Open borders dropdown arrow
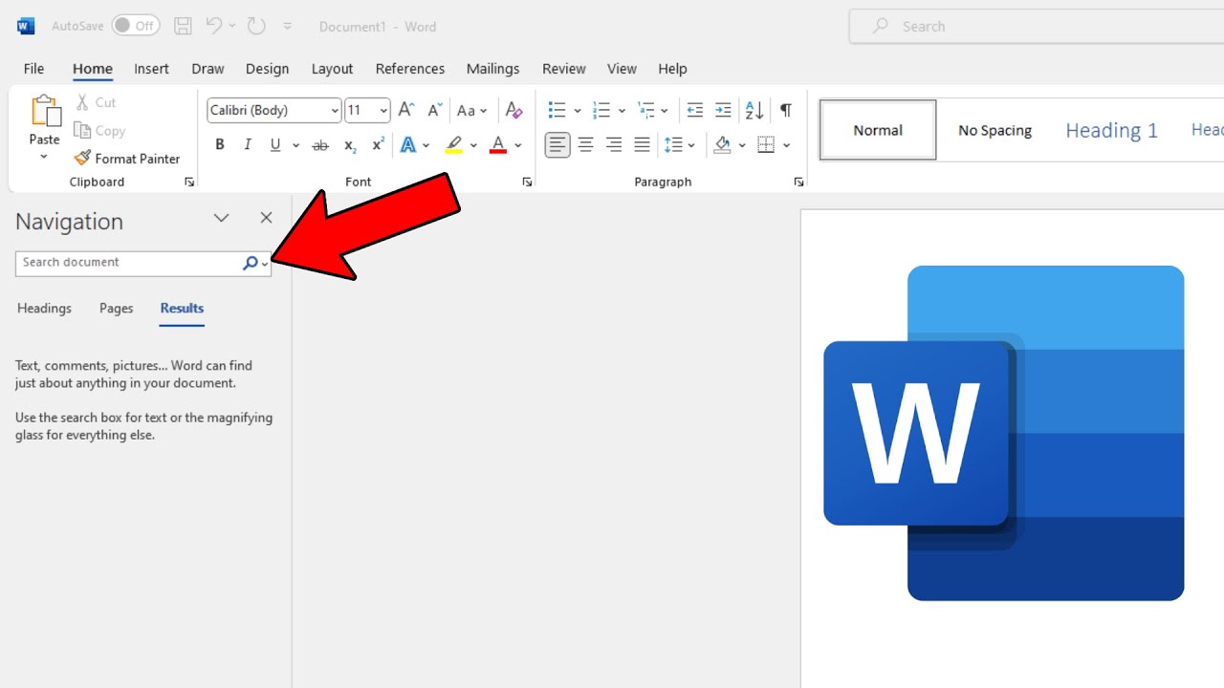The width and height of the screenshot is (1224, 688). 787,145
